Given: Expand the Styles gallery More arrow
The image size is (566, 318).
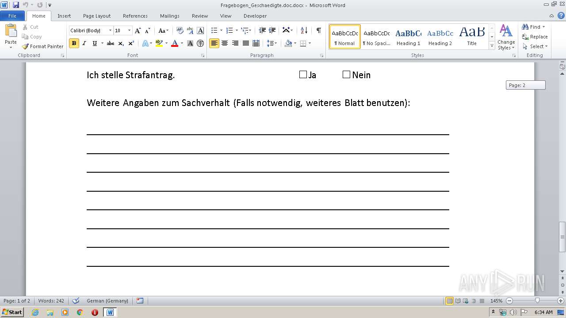Looking at the screenshot, I should click(492, 45).
